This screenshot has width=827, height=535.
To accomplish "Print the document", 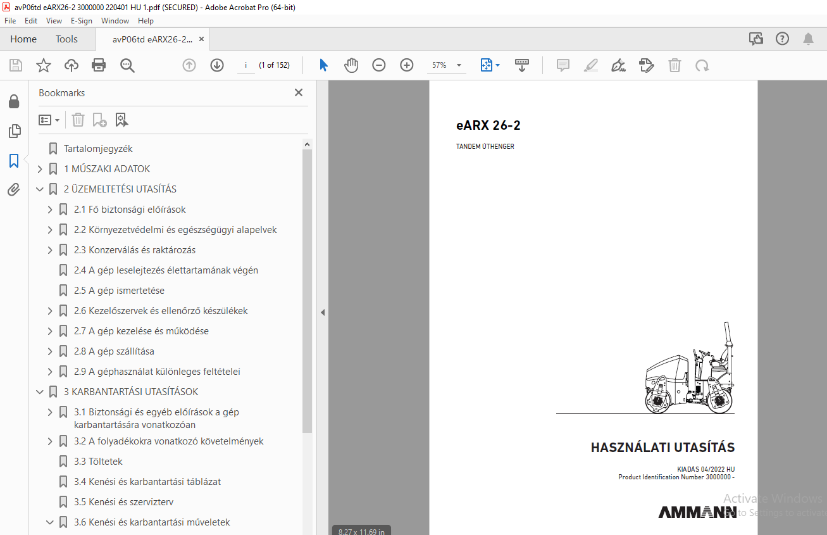I will (x=99, y=65).
